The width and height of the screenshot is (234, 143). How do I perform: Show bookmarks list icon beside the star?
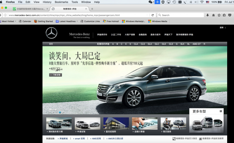[x=224, y=15]
